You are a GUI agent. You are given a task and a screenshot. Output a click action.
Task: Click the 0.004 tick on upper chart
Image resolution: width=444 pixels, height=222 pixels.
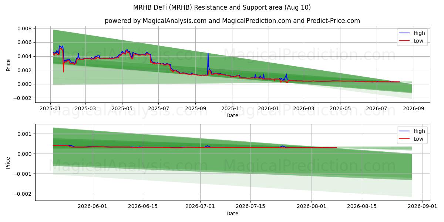click(24, 56)
